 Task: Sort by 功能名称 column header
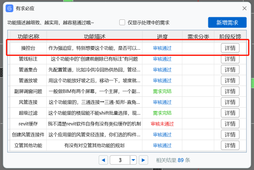(28, 37)
